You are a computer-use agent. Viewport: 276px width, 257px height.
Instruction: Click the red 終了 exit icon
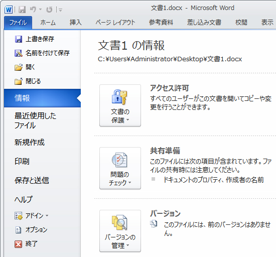point(19,244)
